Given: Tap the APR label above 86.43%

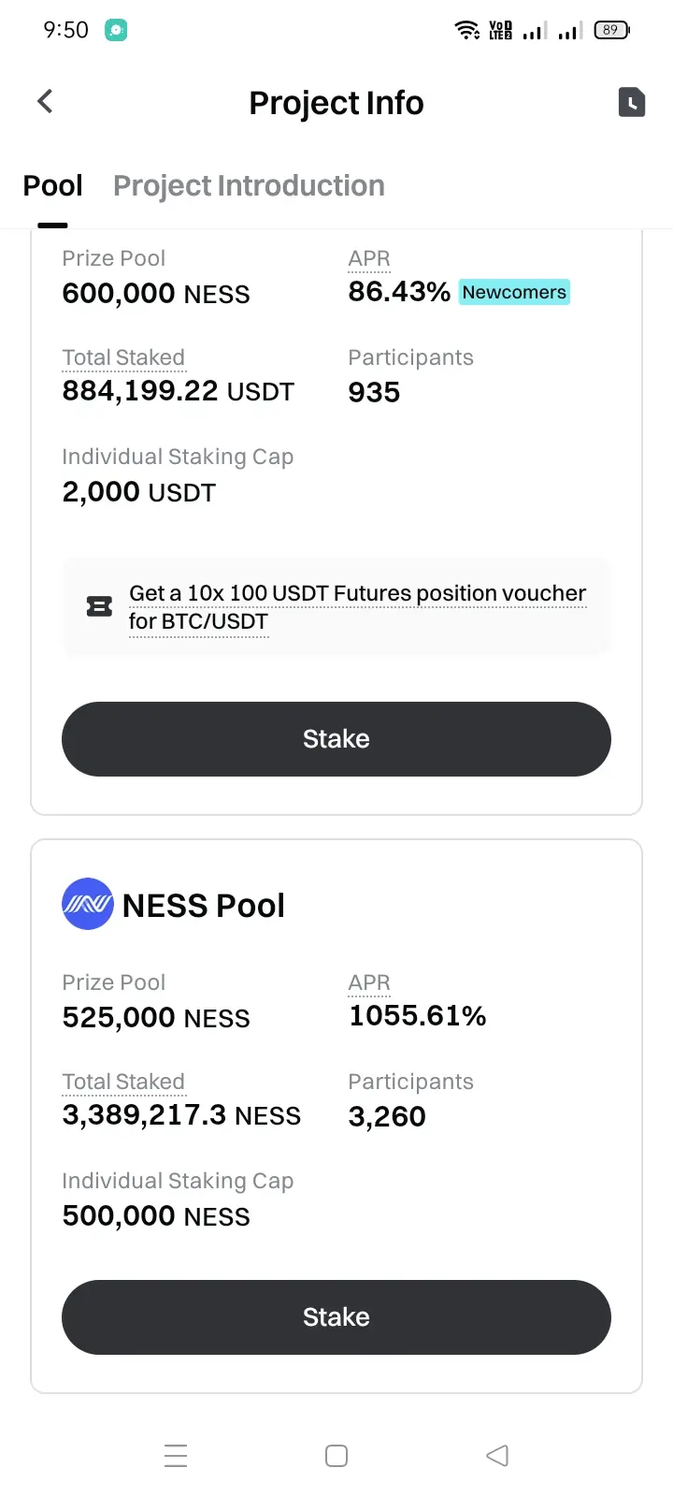Looking at the screenshot, I should pyautogui.click(x=369, y=258).
